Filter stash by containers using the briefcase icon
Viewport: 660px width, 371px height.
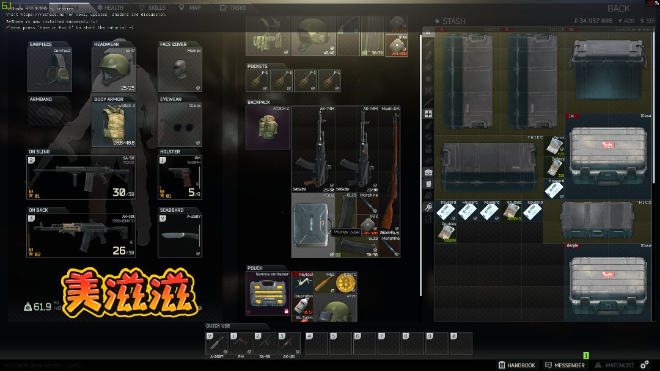[x=428, y=172]
